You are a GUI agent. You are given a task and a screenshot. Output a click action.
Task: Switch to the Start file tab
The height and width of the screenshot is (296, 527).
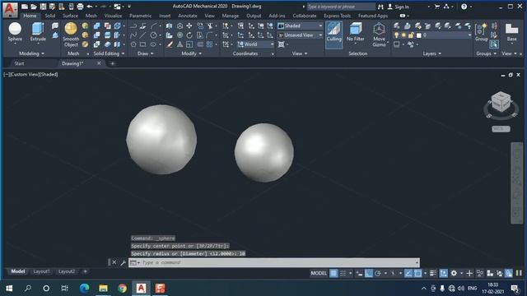click(x=19, y=63)
